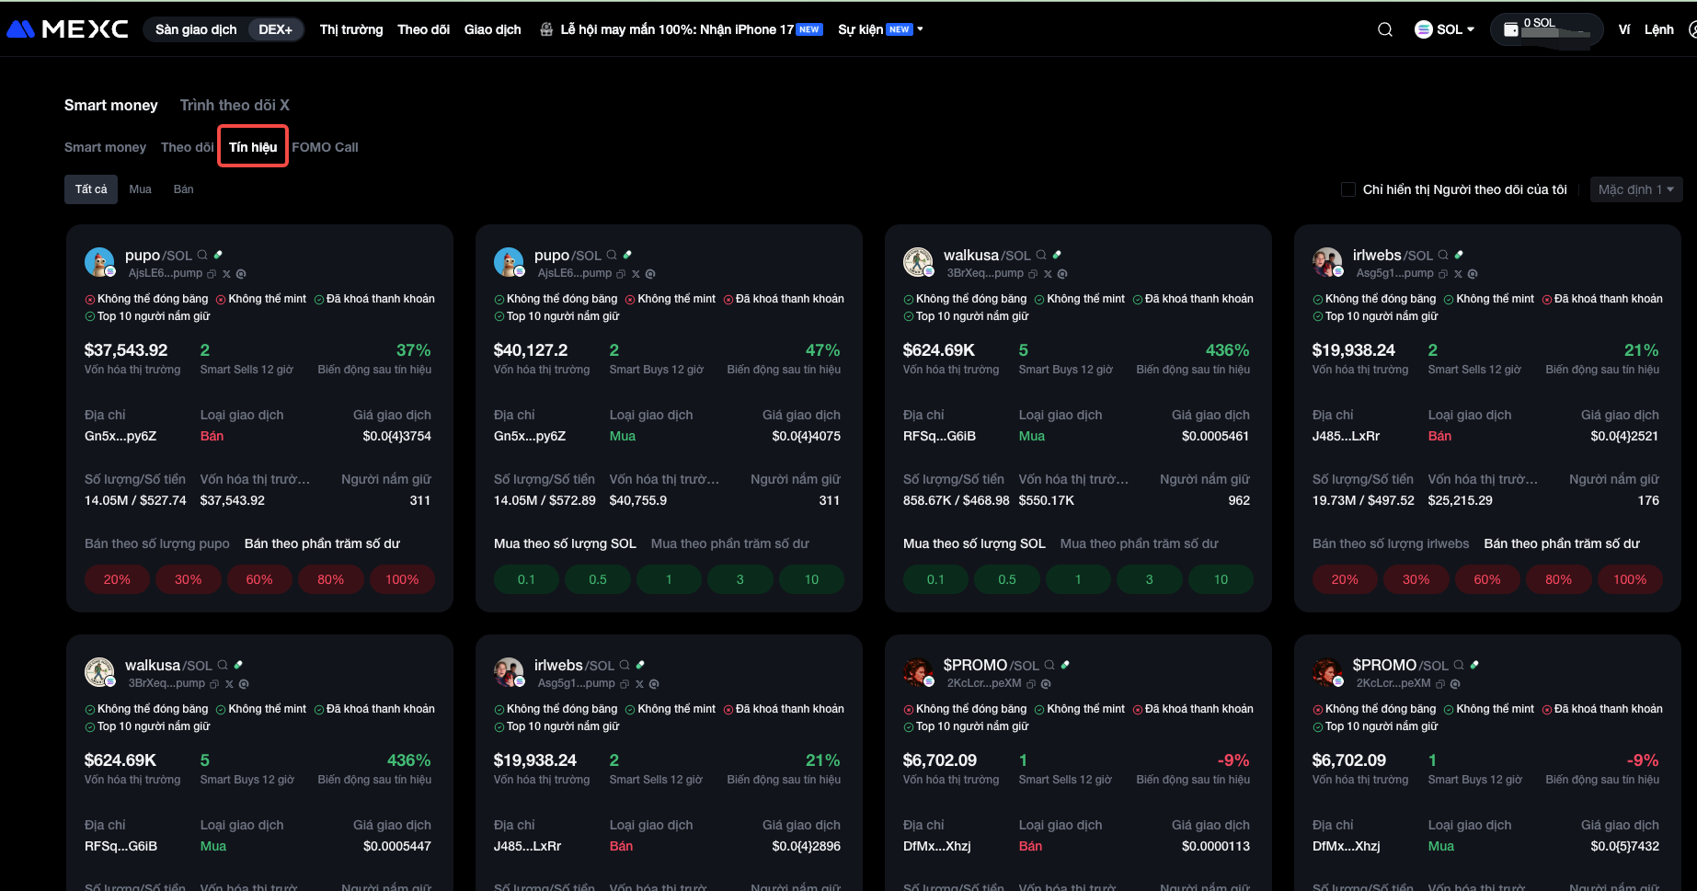Click the MEXC logo

(67, 29)
